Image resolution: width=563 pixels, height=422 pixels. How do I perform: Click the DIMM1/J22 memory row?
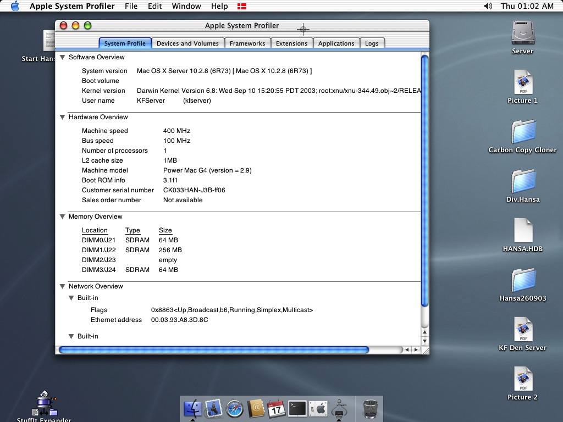pos(132,250)
